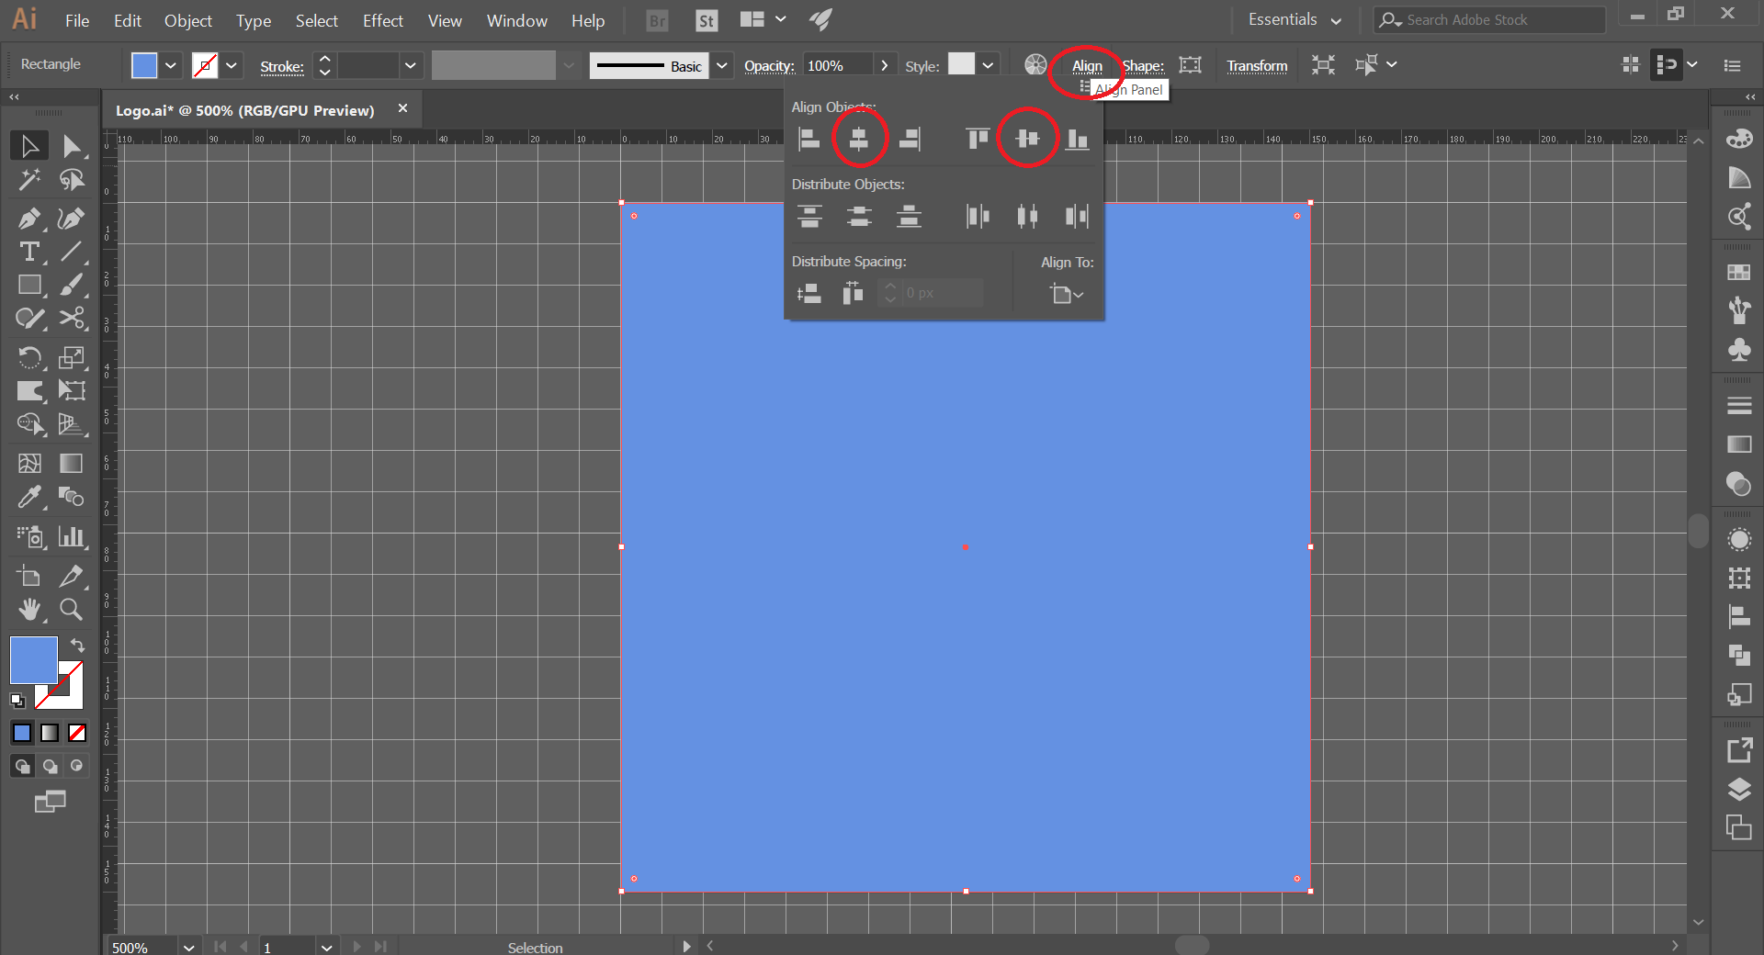Open the File menu

tap(77, 20)
